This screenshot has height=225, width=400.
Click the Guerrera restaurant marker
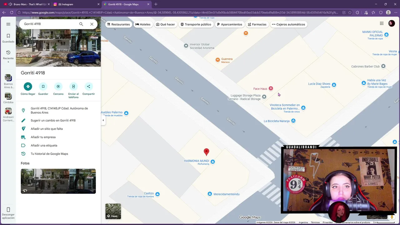point(217,60)
